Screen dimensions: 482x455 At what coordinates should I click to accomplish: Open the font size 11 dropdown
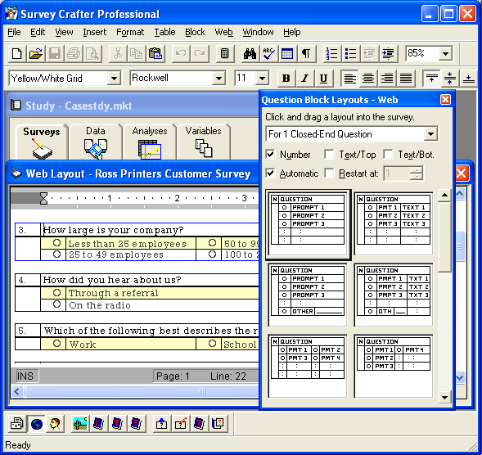(x=262, y=79)
